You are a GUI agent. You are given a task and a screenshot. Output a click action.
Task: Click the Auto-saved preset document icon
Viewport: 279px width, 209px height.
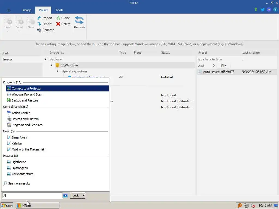pyautogui.click(x=200, y=72)
